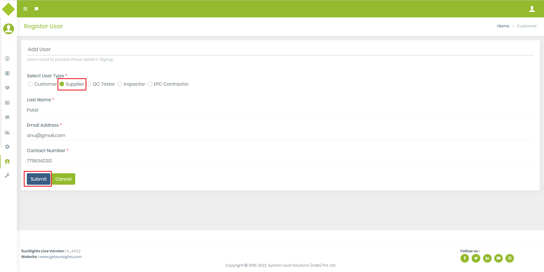Image resolution: width=544 pixels, height=272 pixels.
Task: Choose the Inspector user type option
Action: pos(120,84)
